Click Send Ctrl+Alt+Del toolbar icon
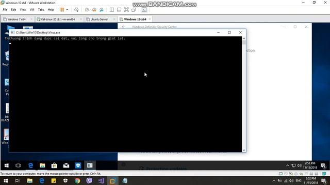330x185 pixels. [76, 10]
